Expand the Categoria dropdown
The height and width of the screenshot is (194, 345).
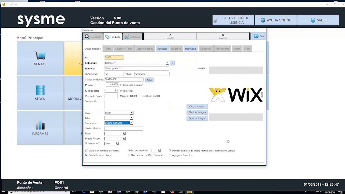click(x=167, y=63)
